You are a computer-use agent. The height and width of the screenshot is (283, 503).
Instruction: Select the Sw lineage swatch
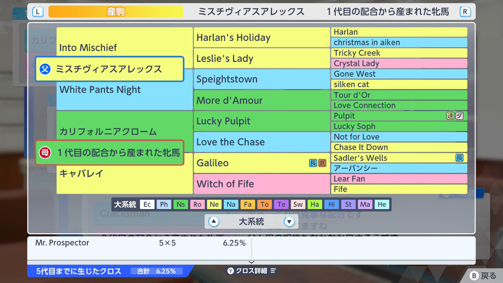pos(298,204)
